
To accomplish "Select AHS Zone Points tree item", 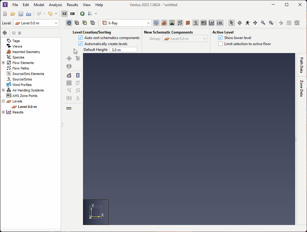I will (25, 96).
